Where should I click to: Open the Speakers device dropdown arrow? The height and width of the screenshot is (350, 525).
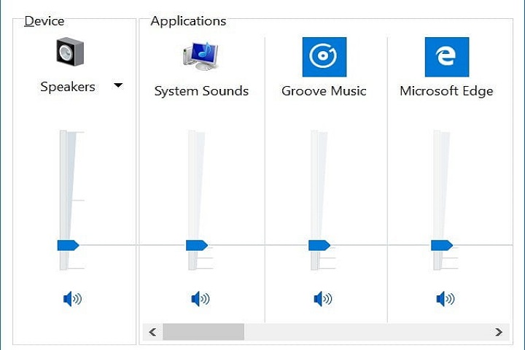(x=118, y=86)
